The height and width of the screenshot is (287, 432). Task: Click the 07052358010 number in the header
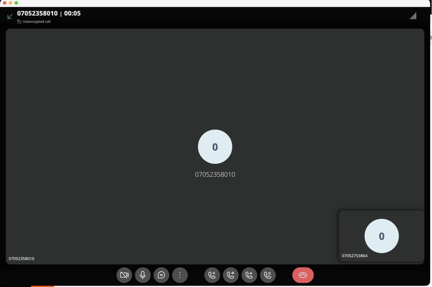[37, 13]
